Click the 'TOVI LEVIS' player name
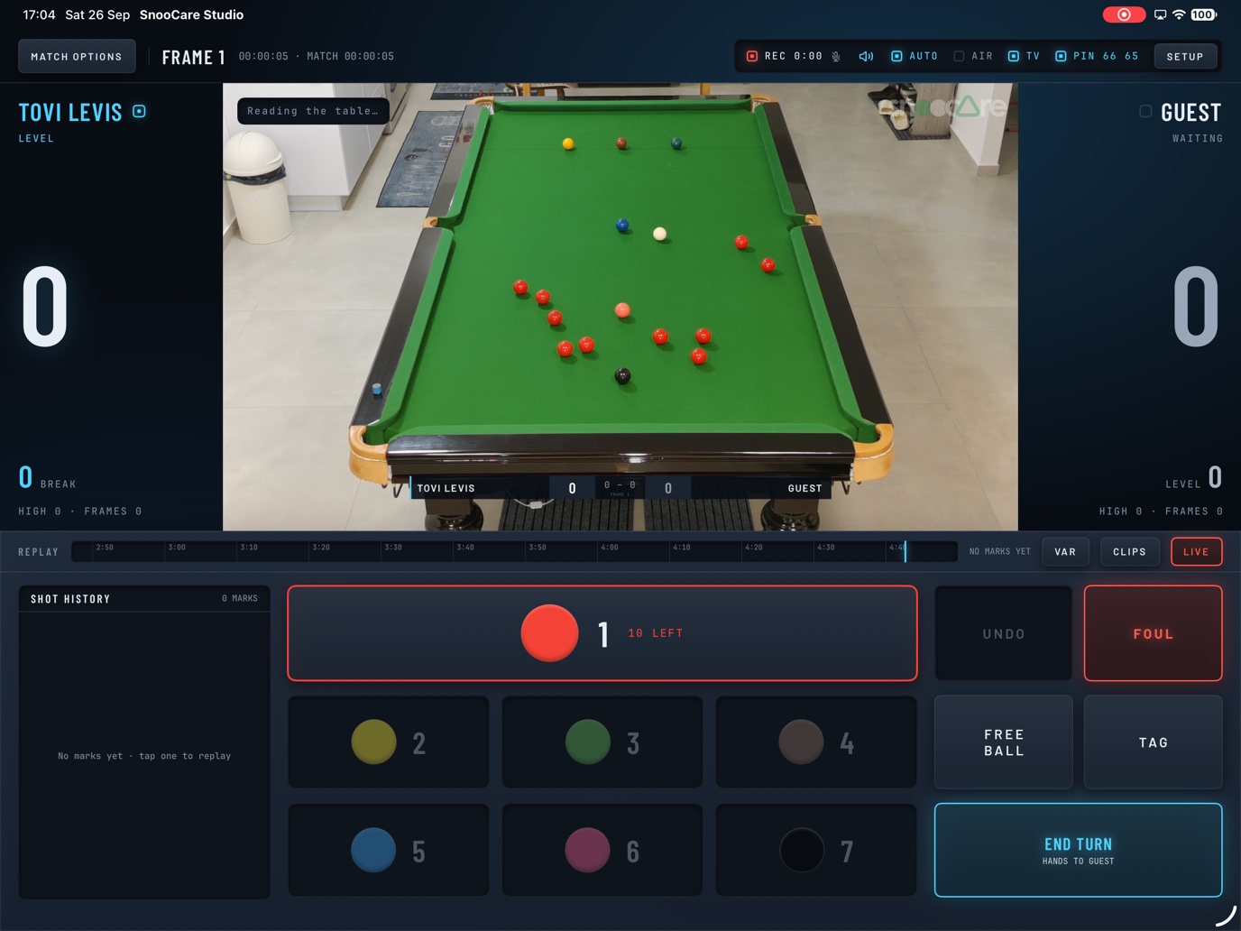Image resolution: width=1241 pixels, height=931 pixels. tap(70, 112)
